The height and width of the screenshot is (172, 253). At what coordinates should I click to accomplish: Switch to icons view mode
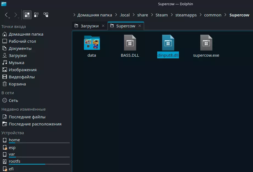point(27,15)
